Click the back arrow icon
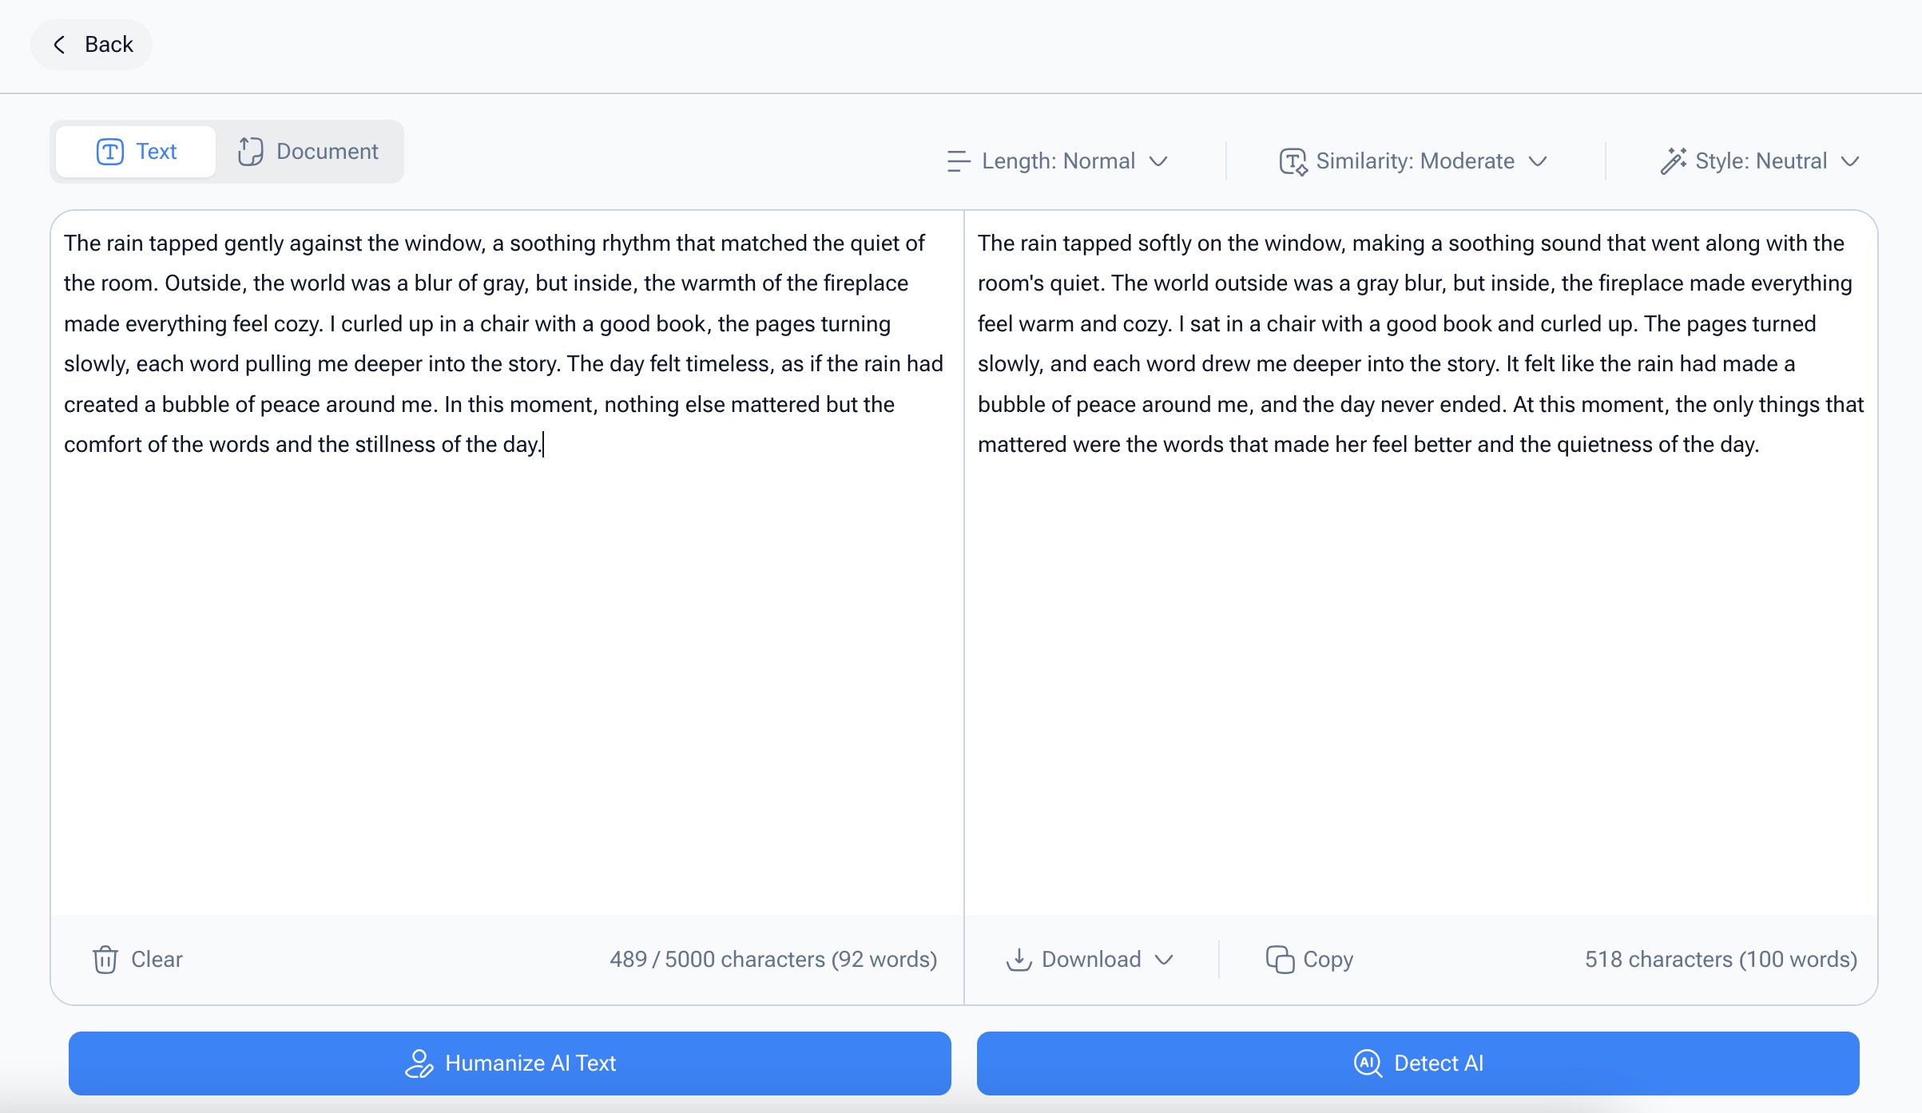 click(x=59, y=45)
